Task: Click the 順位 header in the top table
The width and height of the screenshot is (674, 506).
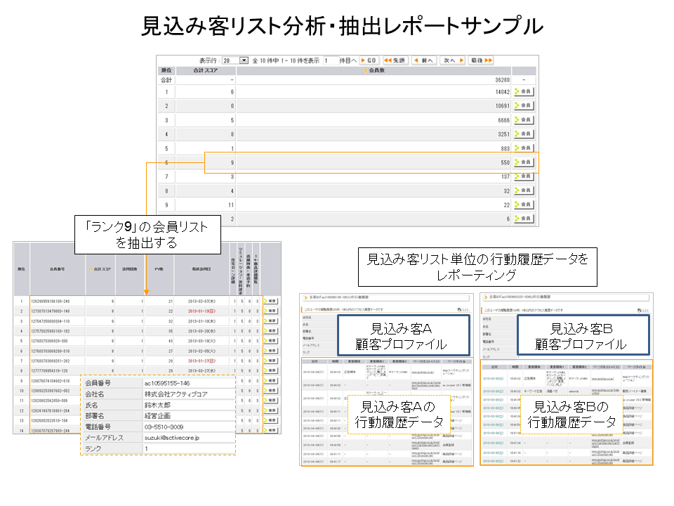Action: point(166,70)
